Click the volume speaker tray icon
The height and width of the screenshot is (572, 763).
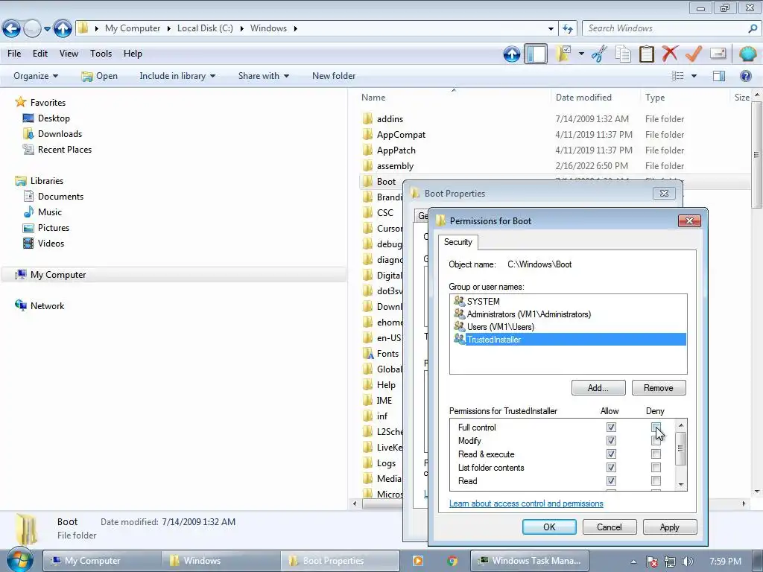(x=688, y=562)
